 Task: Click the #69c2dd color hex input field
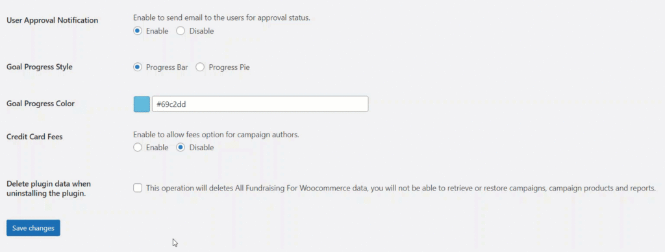point(260,104)
